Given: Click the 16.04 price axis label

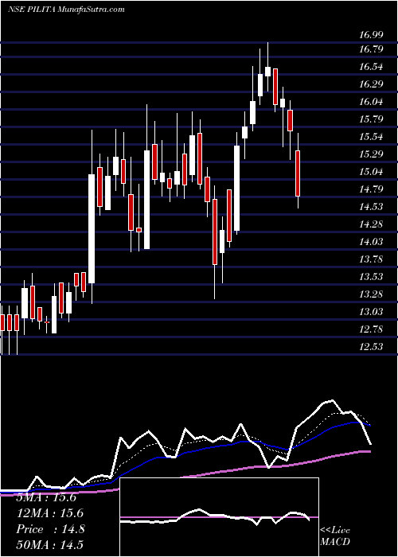Looking at the screenshot, I should coord(371,102).
